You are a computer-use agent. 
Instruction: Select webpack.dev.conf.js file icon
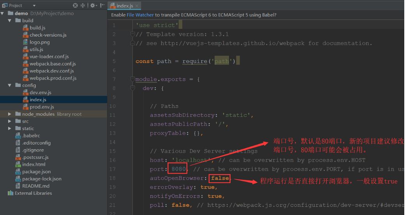pos(25,71)
